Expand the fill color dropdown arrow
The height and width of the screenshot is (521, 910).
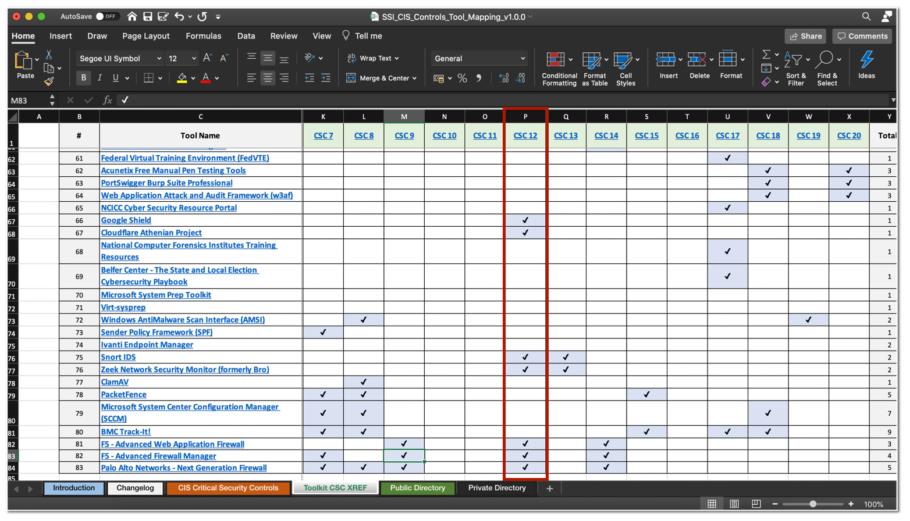pyautogui.click(x=193, y=78)
